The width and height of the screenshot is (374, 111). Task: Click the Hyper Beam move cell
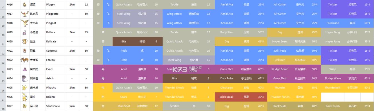click(280, 42)
